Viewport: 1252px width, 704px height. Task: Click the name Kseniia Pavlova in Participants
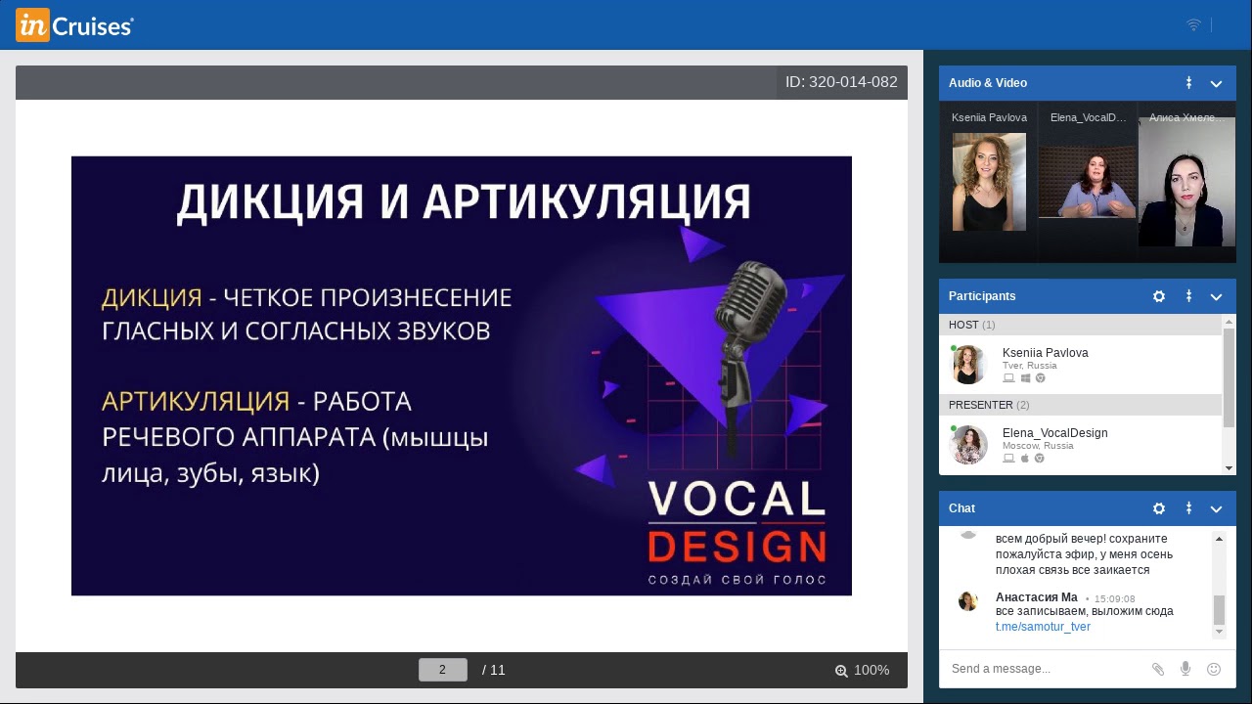pyautogui.click(x=1045, y=353)
